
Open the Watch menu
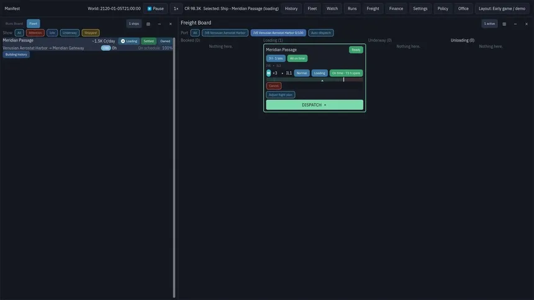pos(332,9)
